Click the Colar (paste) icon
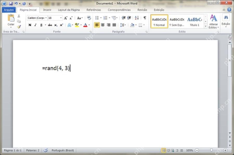 tap(11, 18)
